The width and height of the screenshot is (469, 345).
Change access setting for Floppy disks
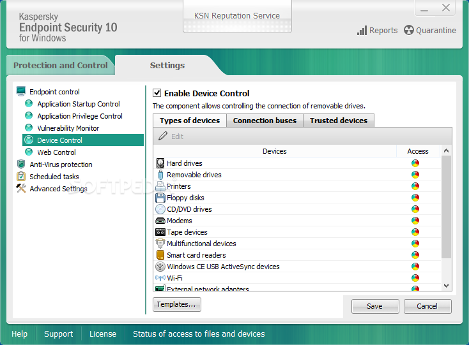point(415,198)
